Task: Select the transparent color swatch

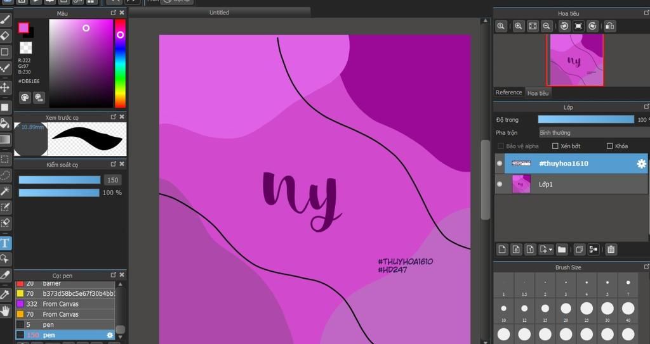Action: click(25, 48)
